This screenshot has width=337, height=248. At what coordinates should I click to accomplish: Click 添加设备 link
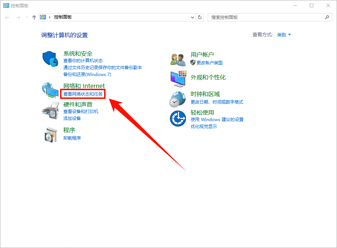pos(72,119)
